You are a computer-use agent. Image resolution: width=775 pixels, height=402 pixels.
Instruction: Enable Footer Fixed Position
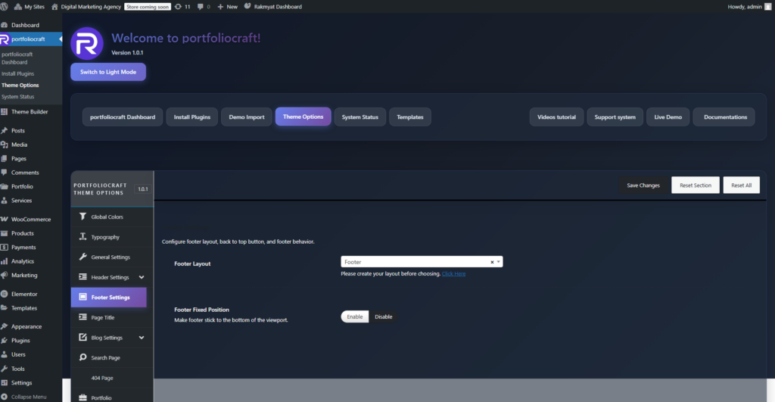pos(355,316)
